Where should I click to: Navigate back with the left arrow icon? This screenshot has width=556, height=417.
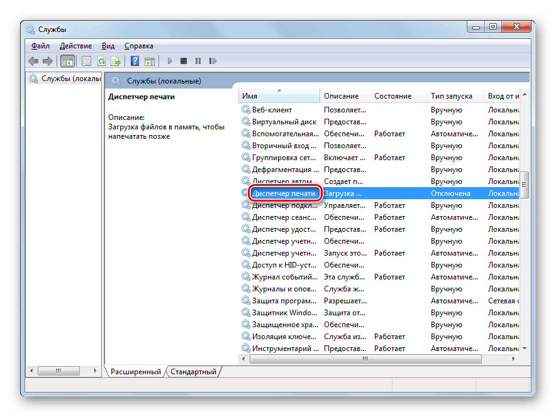33,61
